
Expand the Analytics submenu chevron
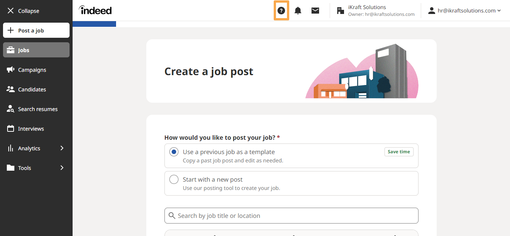(62, 148)
